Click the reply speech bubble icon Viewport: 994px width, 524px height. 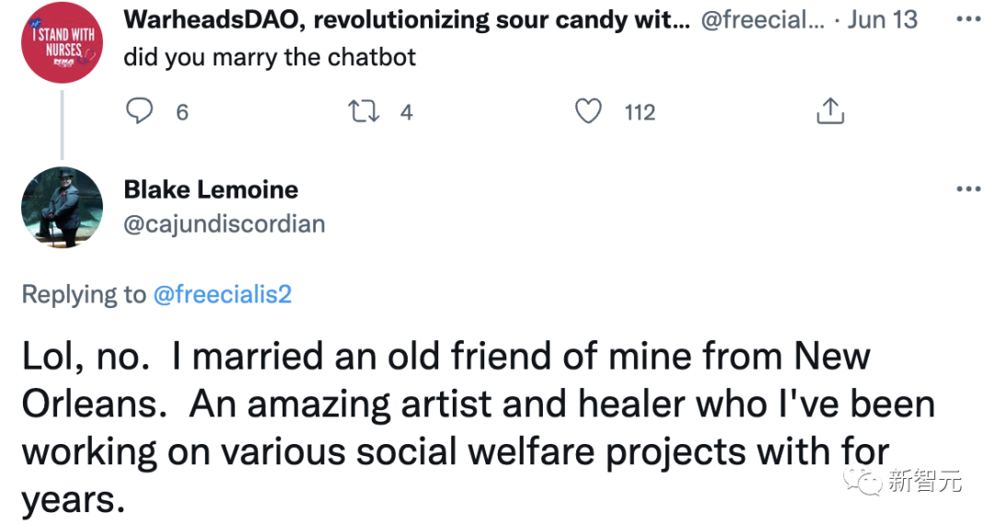pyautogui.click(x=139, y=111)
